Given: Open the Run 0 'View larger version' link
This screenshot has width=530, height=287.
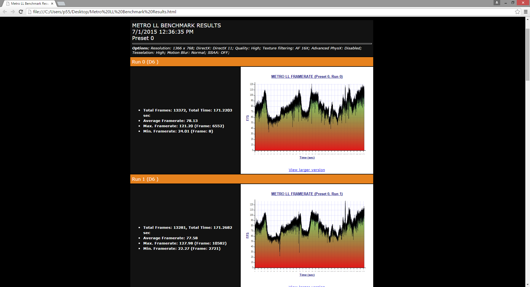Looking at the screenshot, I should [x=307, y=170].
